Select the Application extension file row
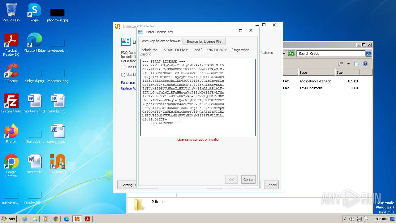The height and width of the screenshot is (223, 396). 327,81
